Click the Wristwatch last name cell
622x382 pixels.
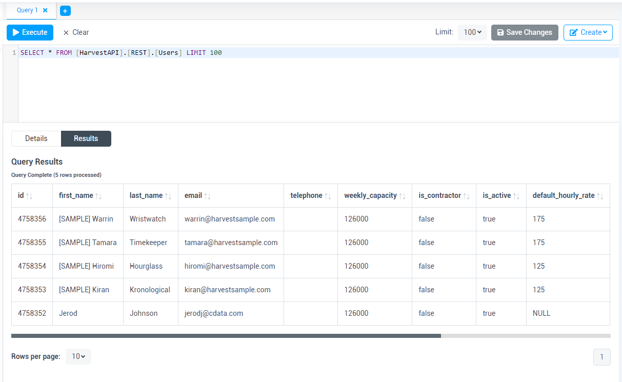point(151,219)
